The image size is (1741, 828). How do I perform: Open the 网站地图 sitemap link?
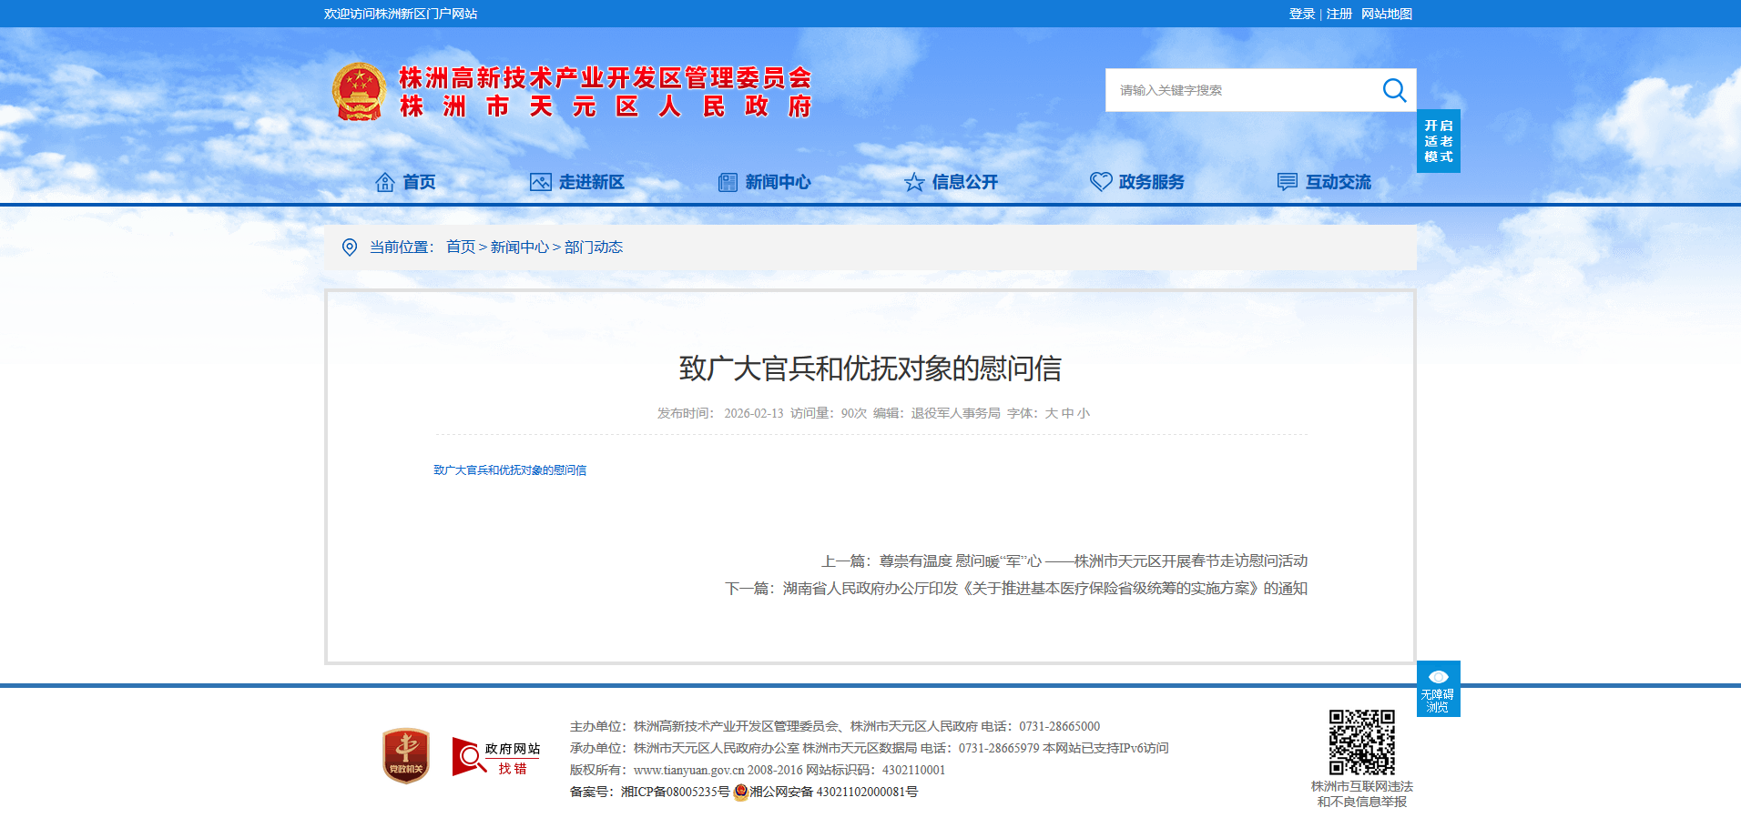(1386, 14)
